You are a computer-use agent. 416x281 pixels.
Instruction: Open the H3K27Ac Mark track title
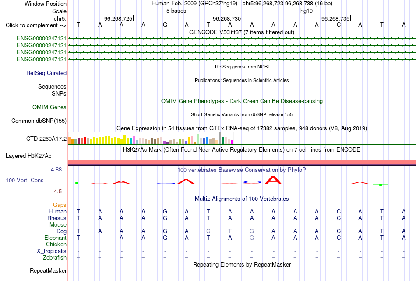tap(242, 150)
